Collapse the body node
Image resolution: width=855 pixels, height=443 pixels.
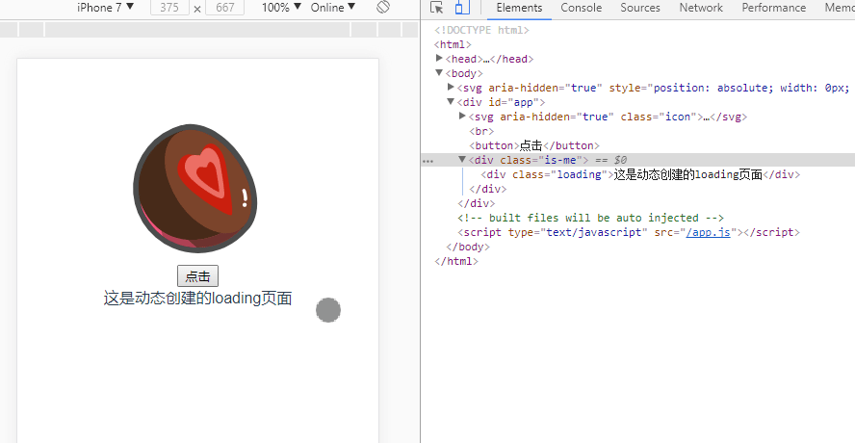click(x=439, y=72)
